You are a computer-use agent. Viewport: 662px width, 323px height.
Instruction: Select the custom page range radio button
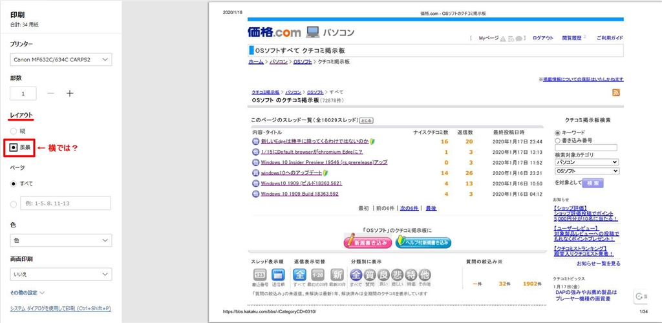[14, 203]
